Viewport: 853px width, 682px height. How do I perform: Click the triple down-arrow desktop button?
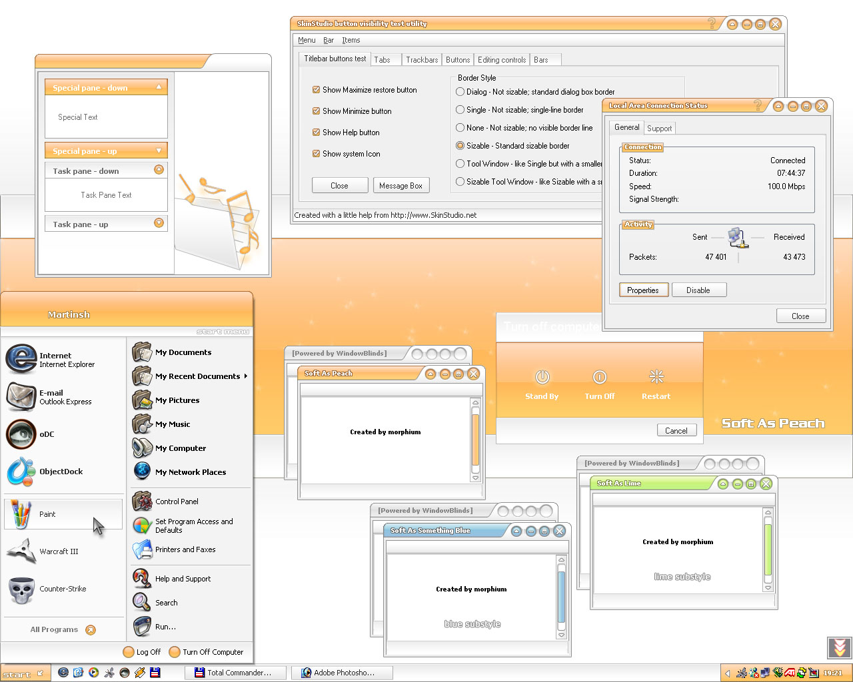[x=839, y=647]
